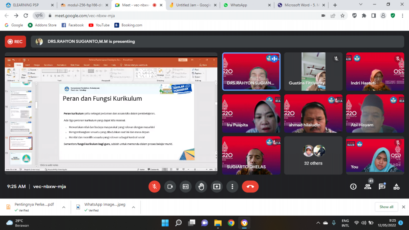Click the Present now screen-share icon
The image size is (409, 230).
[x=216, y=186]
